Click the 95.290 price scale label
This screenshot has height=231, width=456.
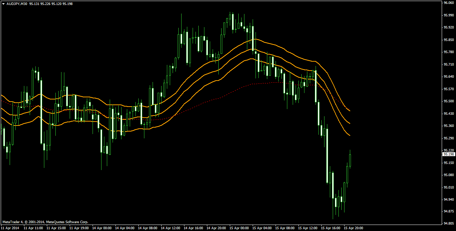coord(448,138)
